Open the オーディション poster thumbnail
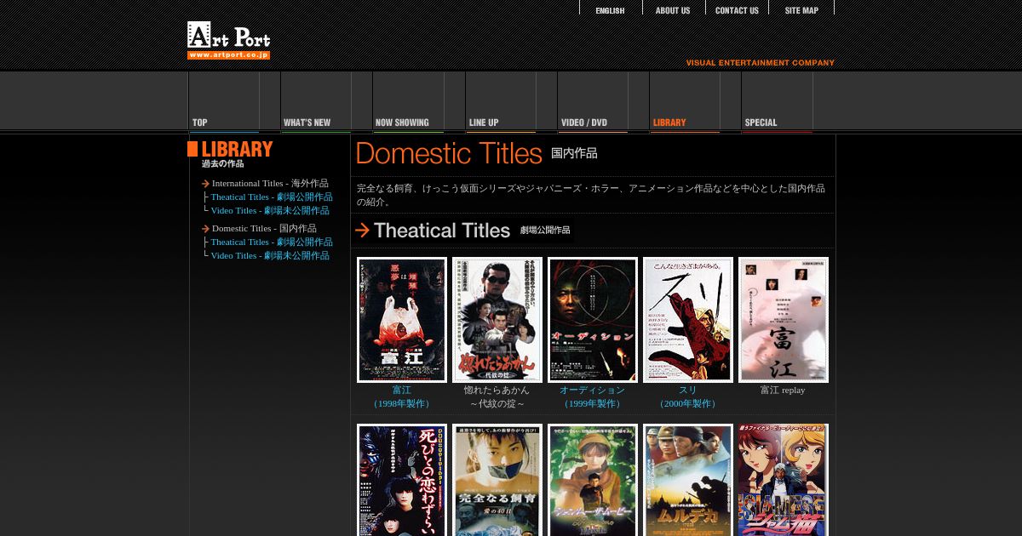1022x536 pixels. pos(593,320)
